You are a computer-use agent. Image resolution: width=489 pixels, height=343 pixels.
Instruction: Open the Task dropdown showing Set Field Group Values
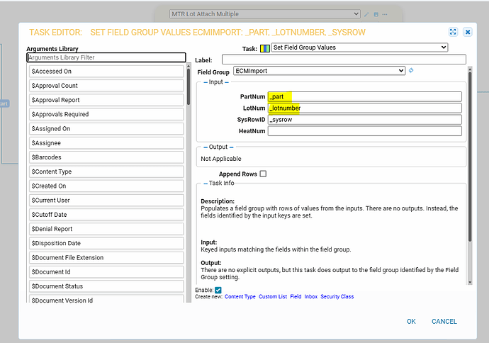(359, 47)
